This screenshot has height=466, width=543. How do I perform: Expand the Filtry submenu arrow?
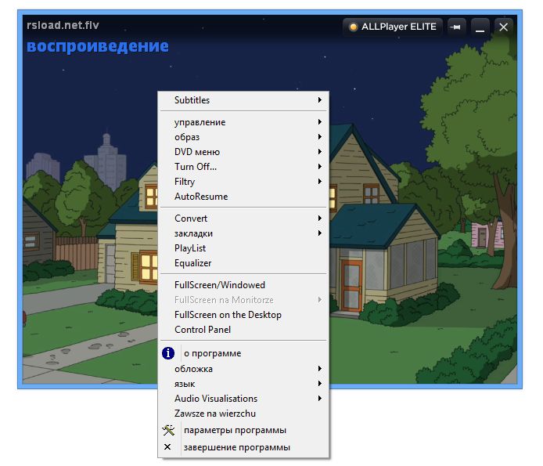click(320, 182)
